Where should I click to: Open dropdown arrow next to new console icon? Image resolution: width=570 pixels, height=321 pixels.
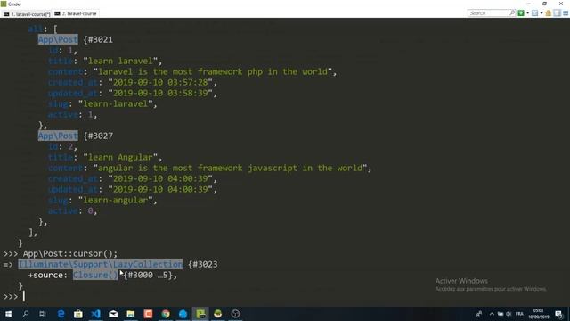[x=527, y=13]
